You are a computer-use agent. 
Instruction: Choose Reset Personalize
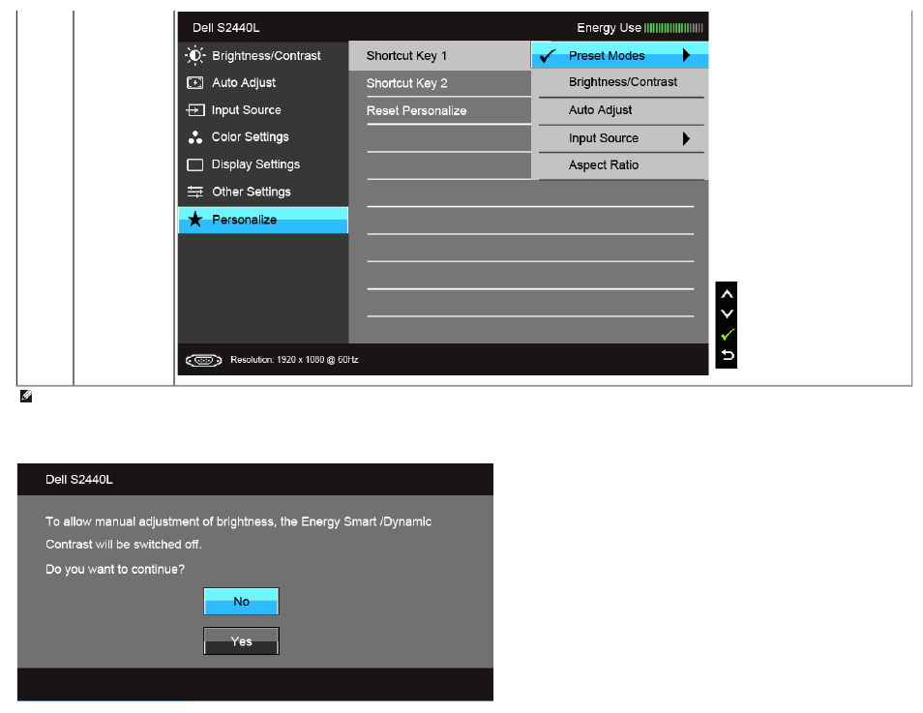(x=439, y=110)
